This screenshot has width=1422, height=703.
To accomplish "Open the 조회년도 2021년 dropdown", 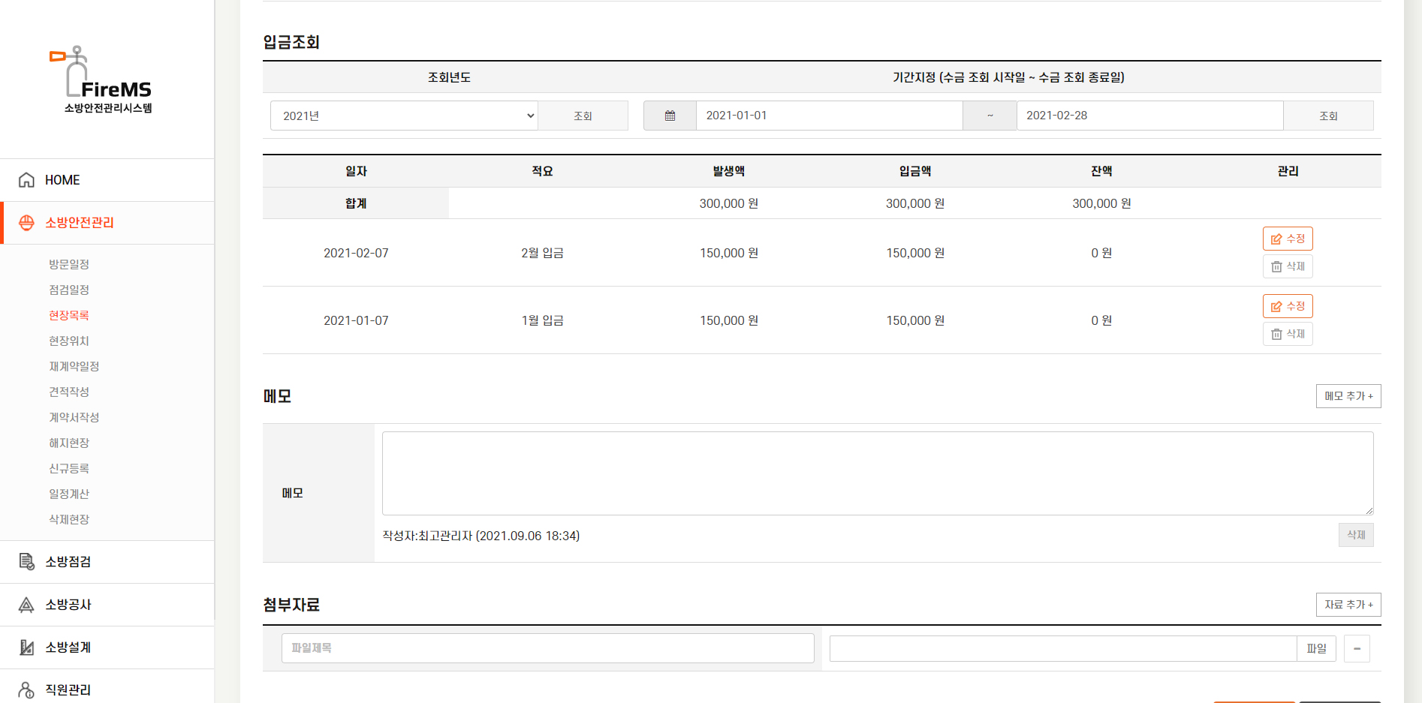I will (404, 116).
